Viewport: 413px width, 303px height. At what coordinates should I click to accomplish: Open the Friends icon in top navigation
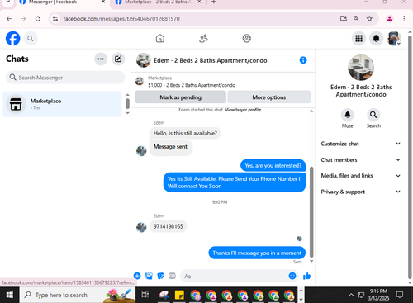click(203, 38)
